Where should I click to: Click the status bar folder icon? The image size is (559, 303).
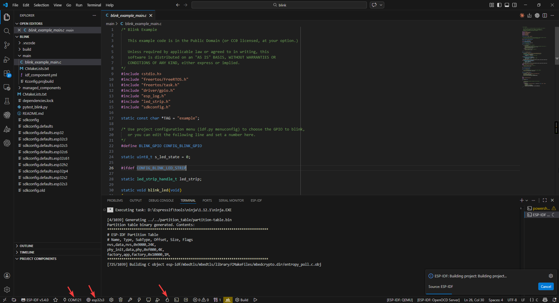[x=14, y=300]
